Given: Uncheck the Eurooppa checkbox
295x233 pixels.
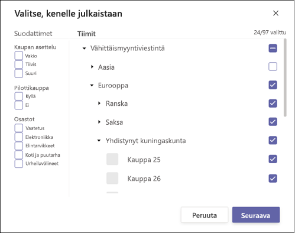Looking at the screenshot, I should (x=273, y=85).
